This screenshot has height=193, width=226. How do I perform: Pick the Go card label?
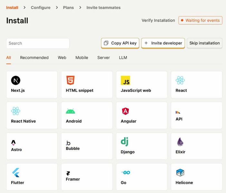123,183
